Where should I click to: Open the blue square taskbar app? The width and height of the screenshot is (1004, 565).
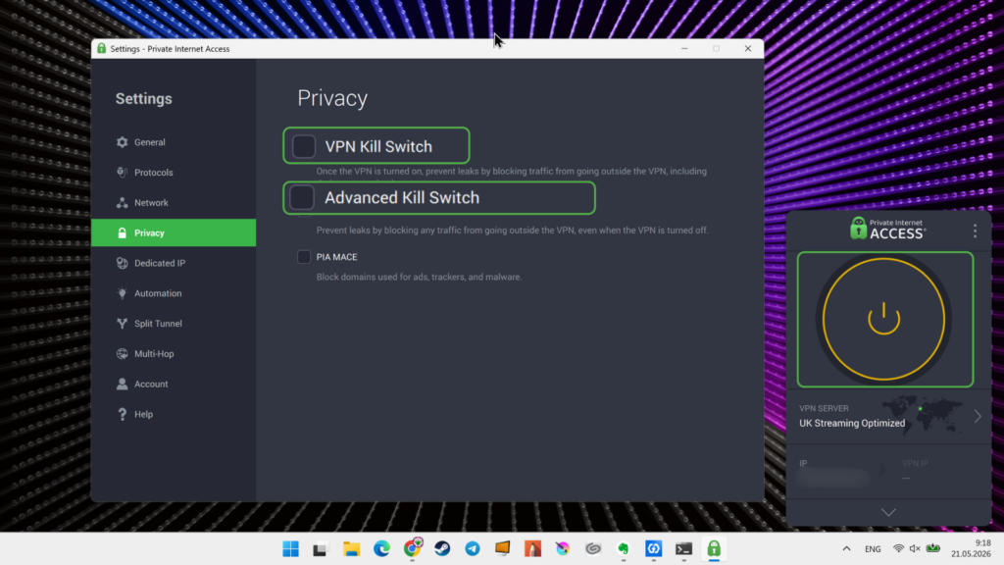[x=653, y=549]
